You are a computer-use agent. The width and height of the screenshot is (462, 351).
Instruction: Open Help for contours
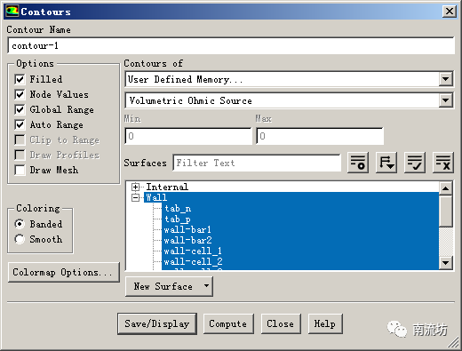pos(325,323)
